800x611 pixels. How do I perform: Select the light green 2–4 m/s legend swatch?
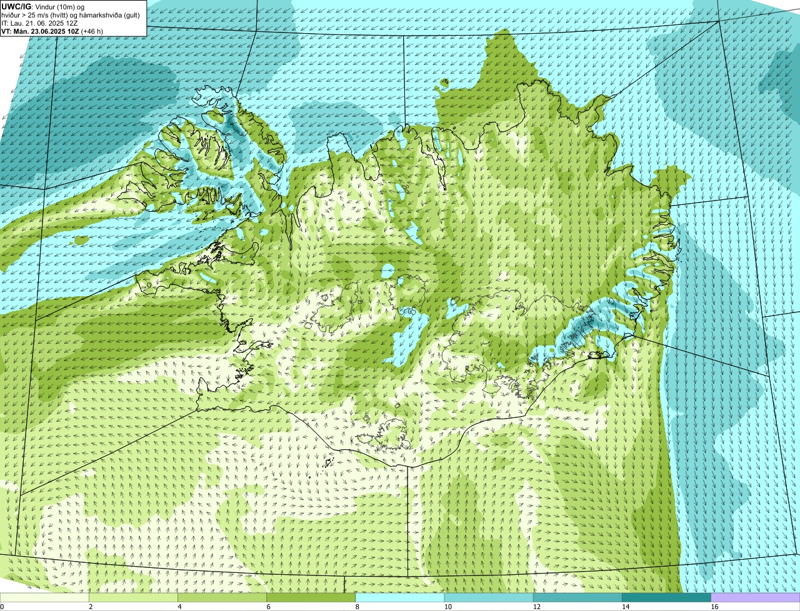133,597
